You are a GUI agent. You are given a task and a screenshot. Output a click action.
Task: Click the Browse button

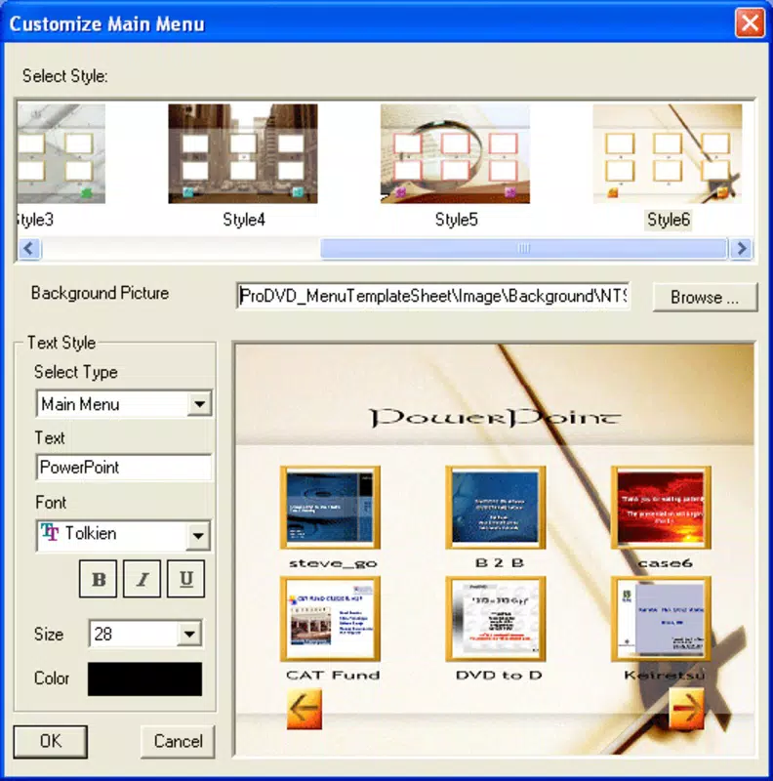pos(705,298)
